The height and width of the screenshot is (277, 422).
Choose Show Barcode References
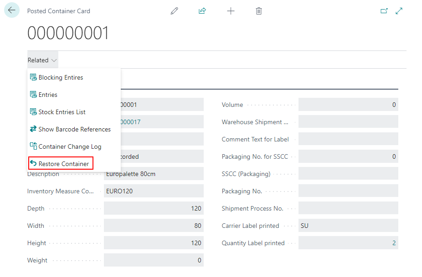coord(74,130)
